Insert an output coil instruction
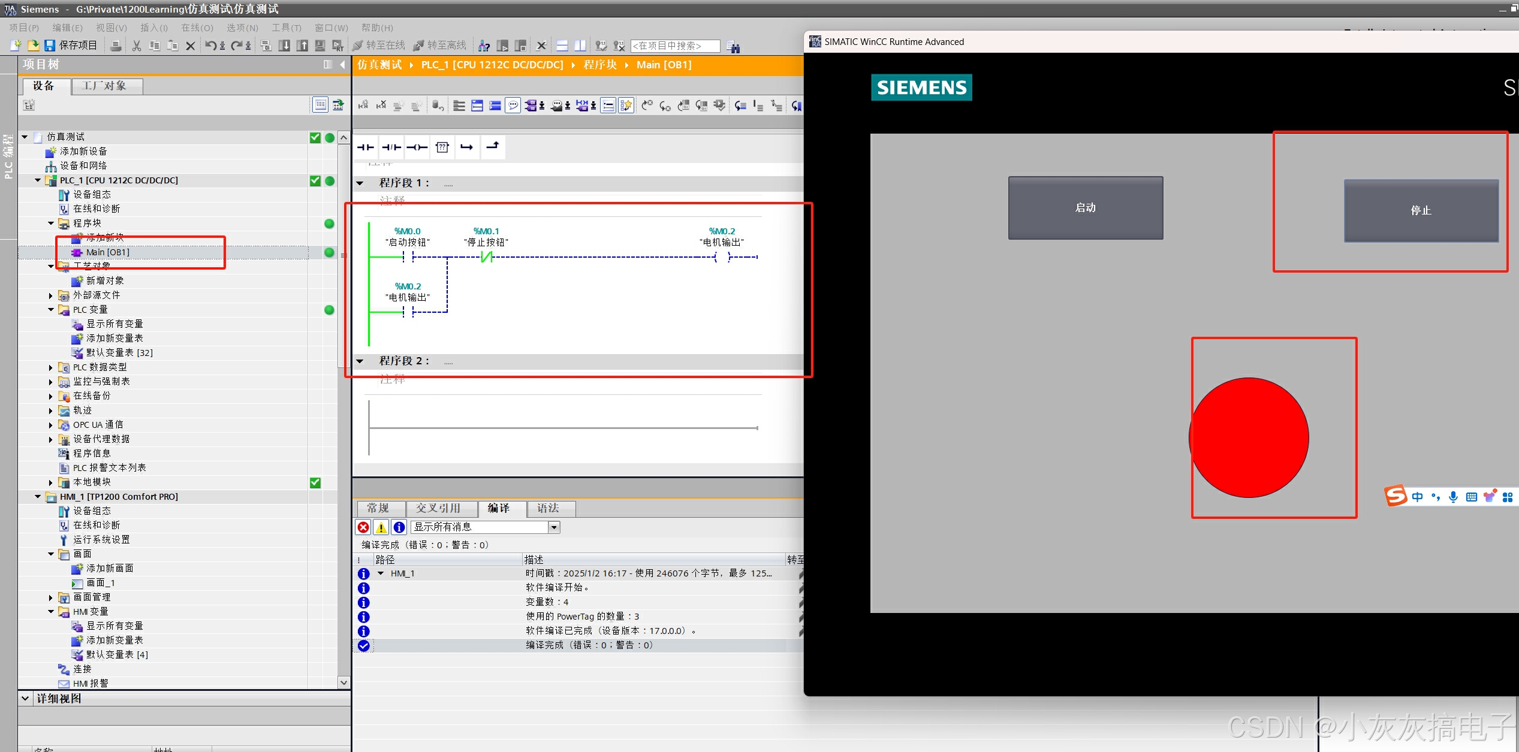The width and height of the screenshot is (1519, 752). point(417,147)
